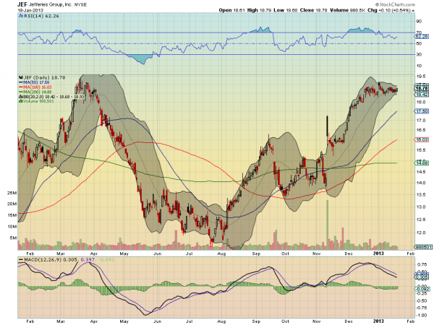Click the 16.03 MA tag on right axis
This screenshot has width=434, height=325.
click(x=421, y=140)
